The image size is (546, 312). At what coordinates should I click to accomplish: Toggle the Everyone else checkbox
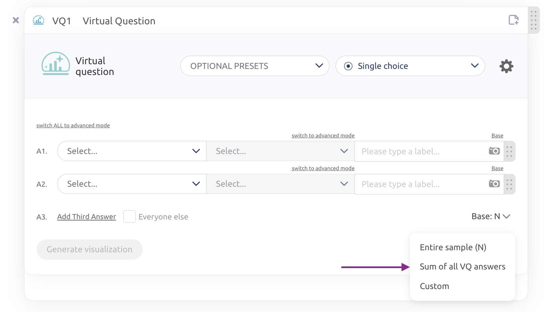tap(130, 216)
